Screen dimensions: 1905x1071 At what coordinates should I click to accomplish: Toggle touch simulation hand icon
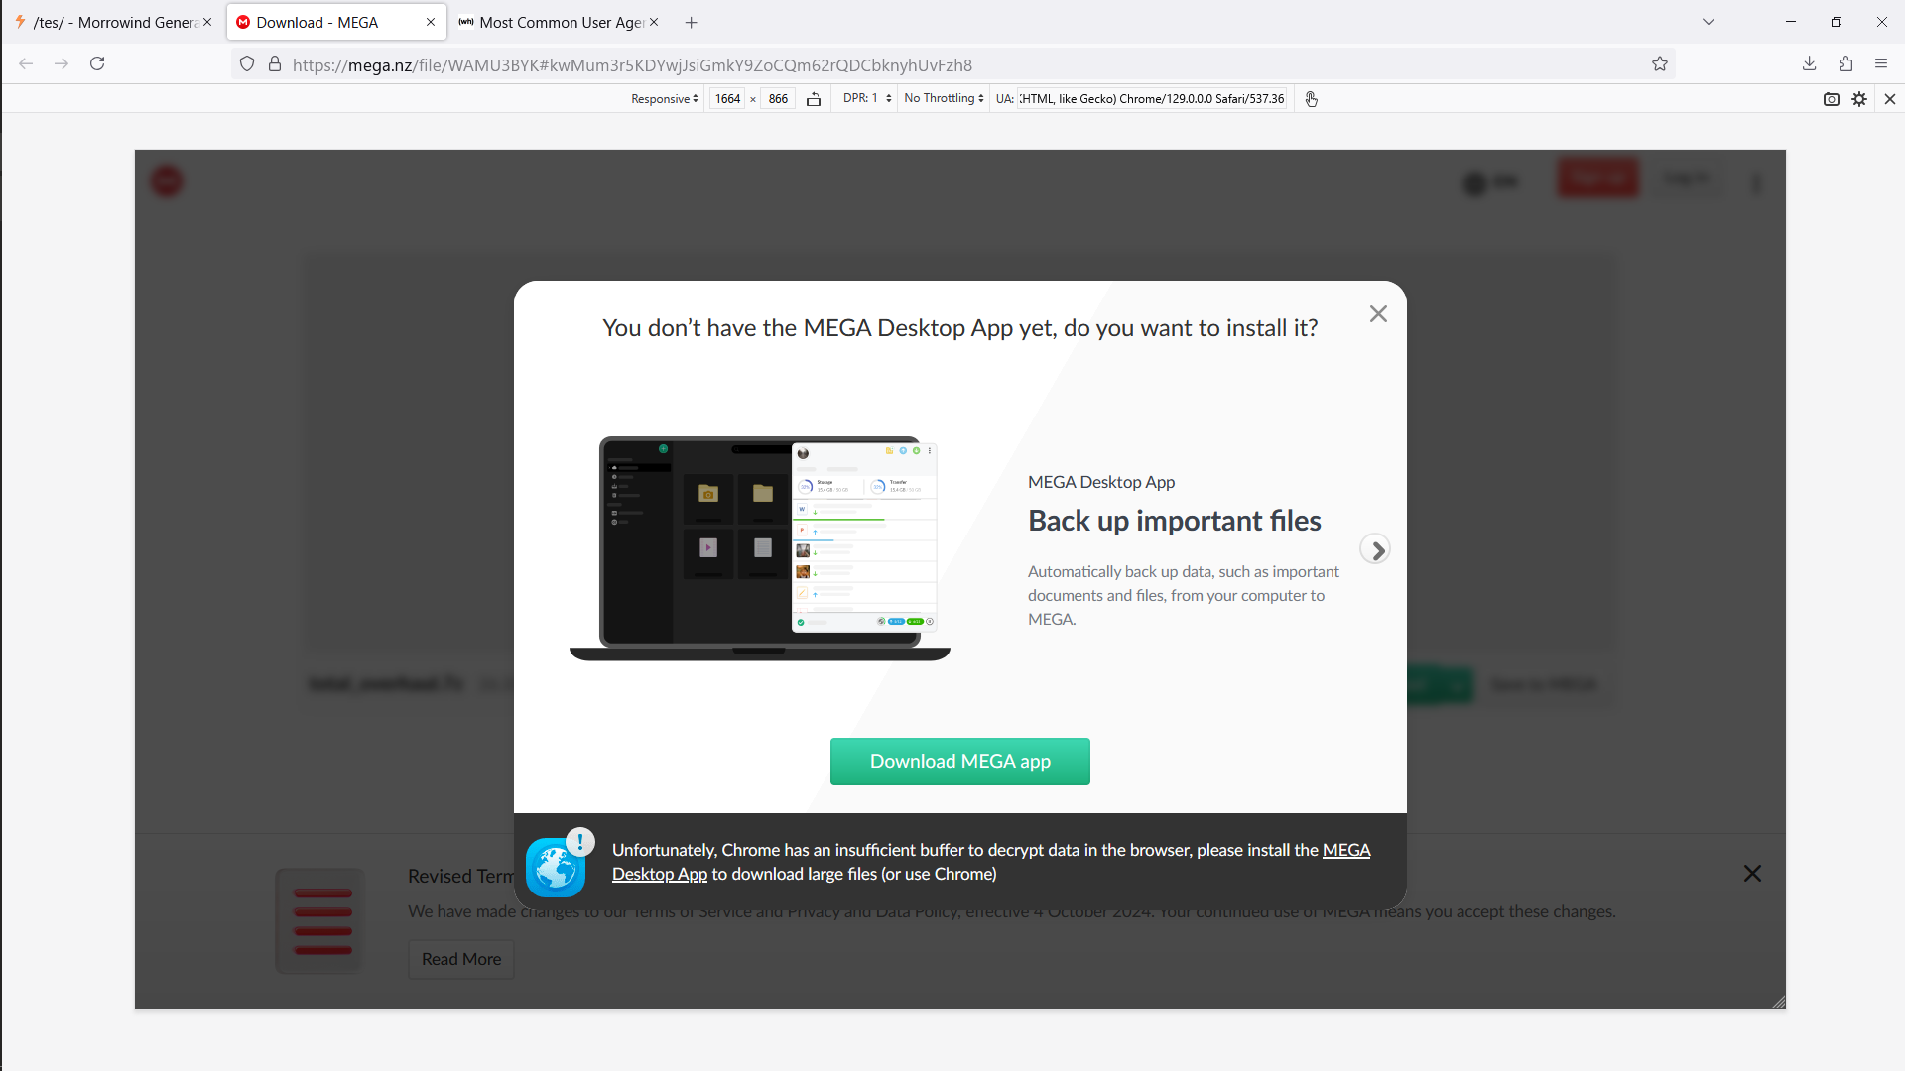coord(1311,99)
